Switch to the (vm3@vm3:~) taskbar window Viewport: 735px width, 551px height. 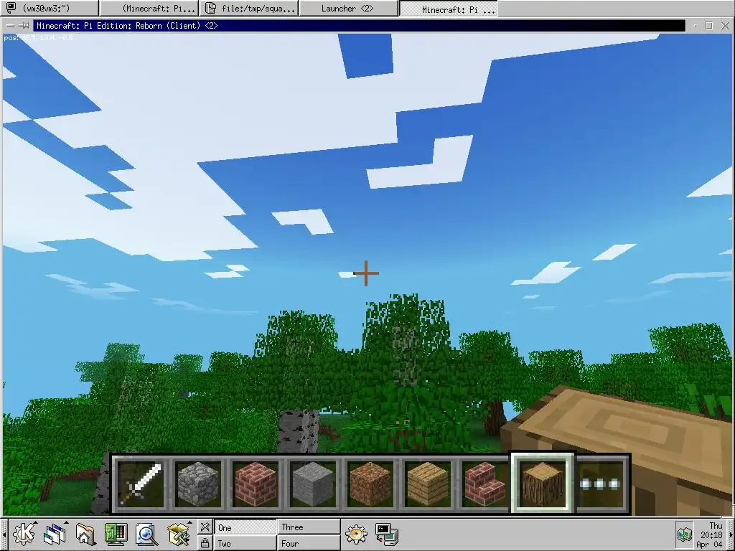click(50, 8)
